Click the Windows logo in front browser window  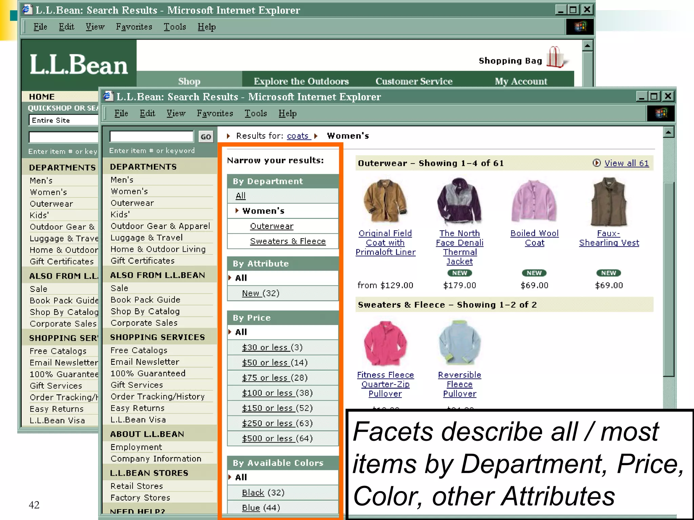660,113
